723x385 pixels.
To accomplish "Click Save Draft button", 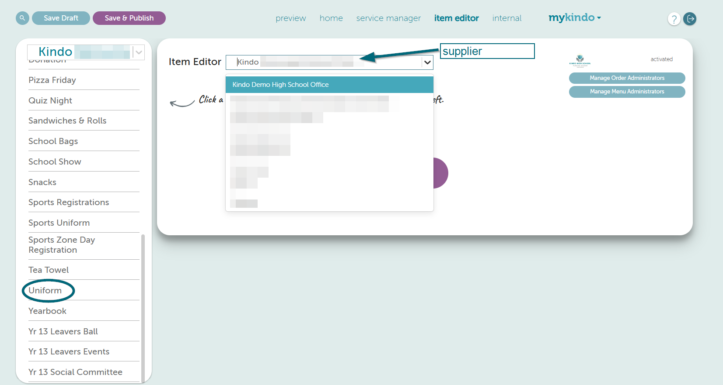I will pyautogui.click(x=61, y=18).
